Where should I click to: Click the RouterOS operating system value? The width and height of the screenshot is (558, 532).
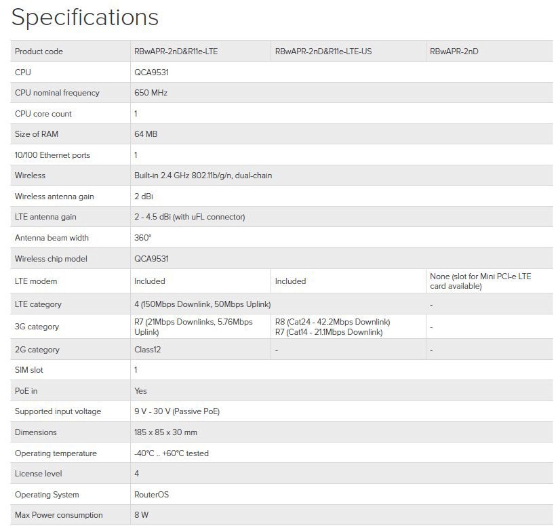click(151, 495)
